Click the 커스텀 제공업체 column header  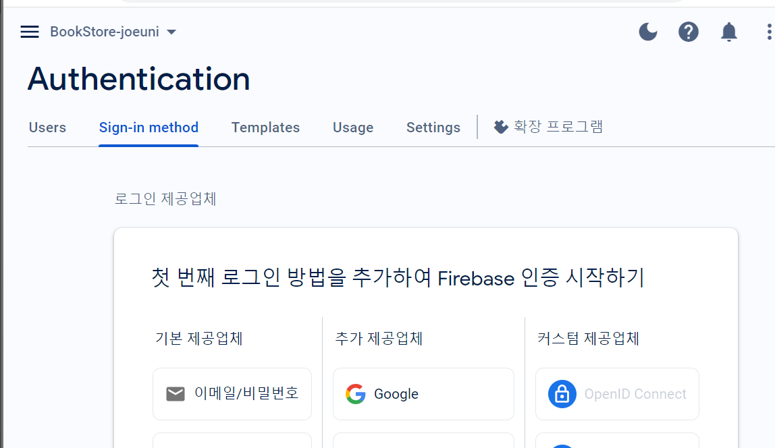click(588, 339)
